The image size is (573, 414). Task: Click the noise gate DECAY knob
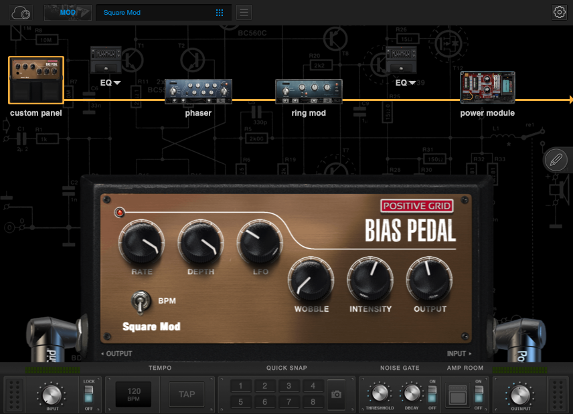pos(412,393)
